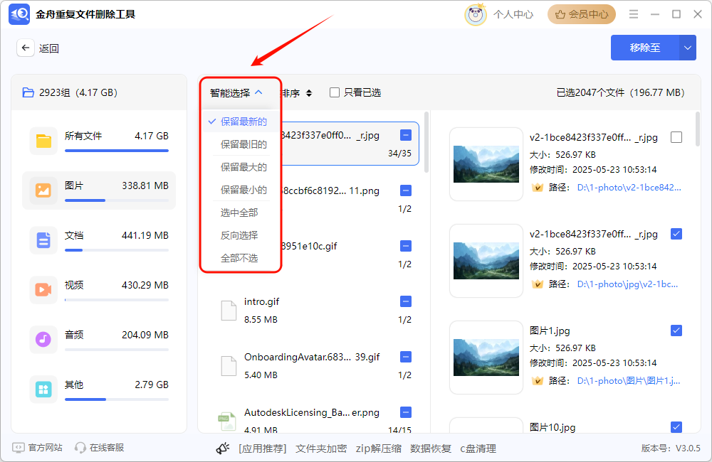Click the AutodeskLicensing png file icon
This screenshot has height=462, width=712.
pos(227,421)
